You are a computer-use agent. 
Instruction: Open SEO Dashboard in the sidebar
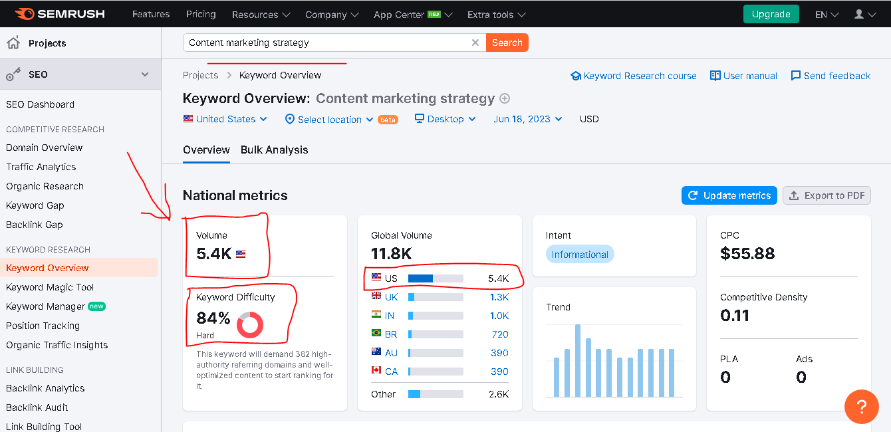tap(40, 104)
